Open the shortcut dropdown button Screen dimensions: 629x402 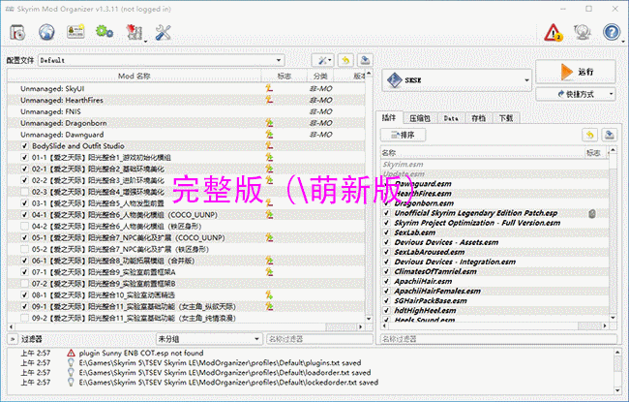tap(576, 94)
